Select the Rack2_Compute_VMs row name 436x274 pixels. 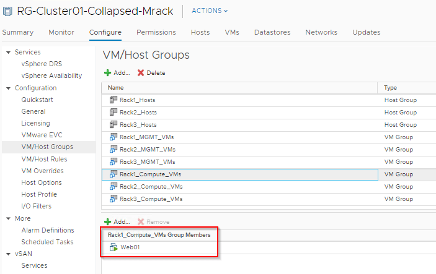151,187
